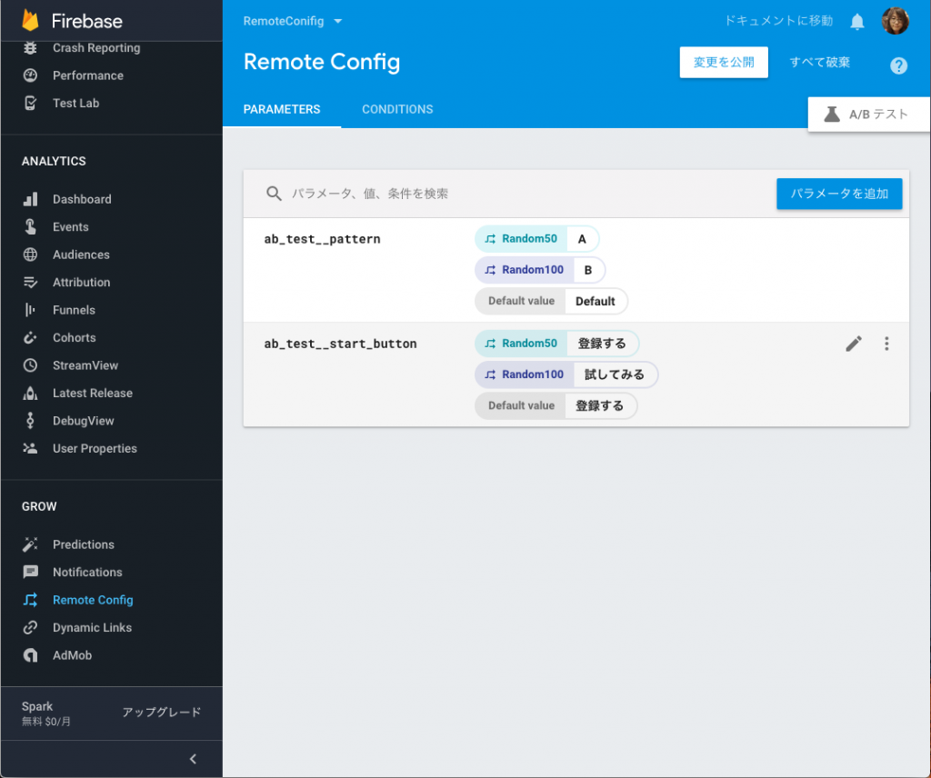Click the Remote Config page title
Viewport: 931px width, 778px height.
click(x=322, y=63)
